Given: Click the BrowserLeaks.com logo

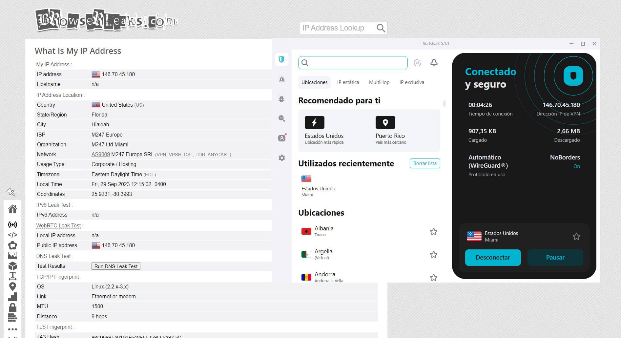Looking at the screenshot, I should [106, 20].
